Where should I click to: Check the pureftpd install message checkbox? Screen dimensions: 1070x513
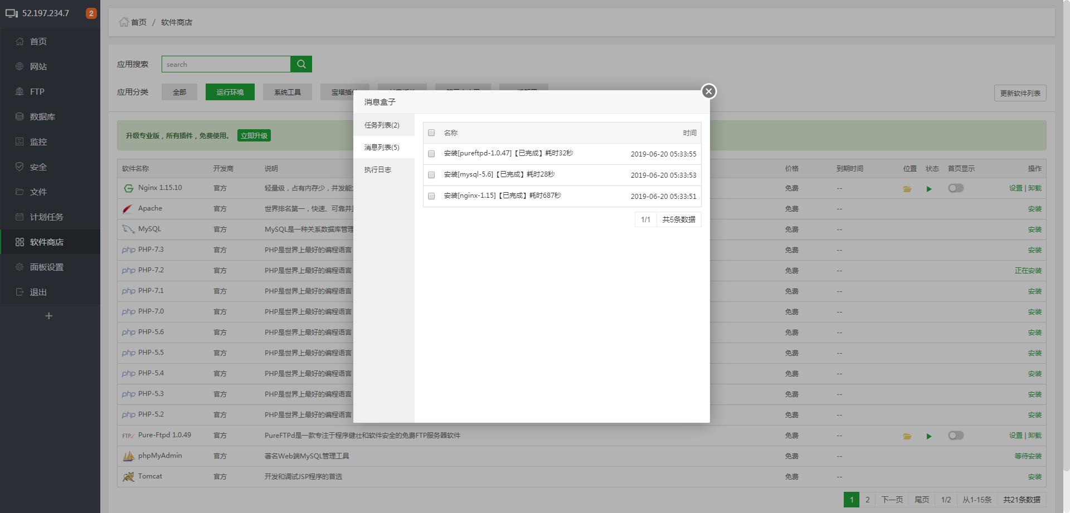coord(431,154)
